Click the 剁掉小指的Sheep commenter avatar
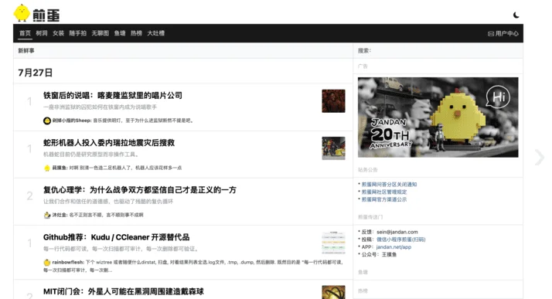 [47, 121]
